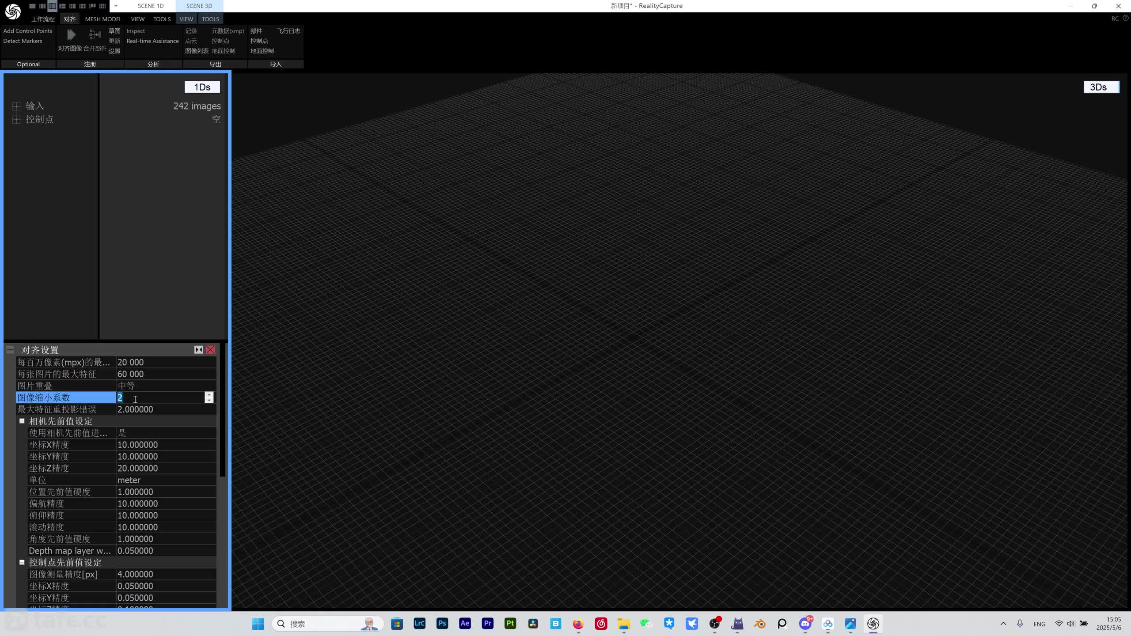Open the Windows Start menu
This screenshot has height=636, width=1131.
(x=258, y=624)
